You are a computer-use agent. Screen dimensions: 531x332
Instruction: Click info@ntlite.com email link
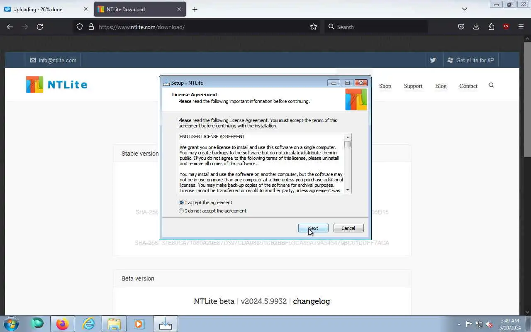[53, 60]
